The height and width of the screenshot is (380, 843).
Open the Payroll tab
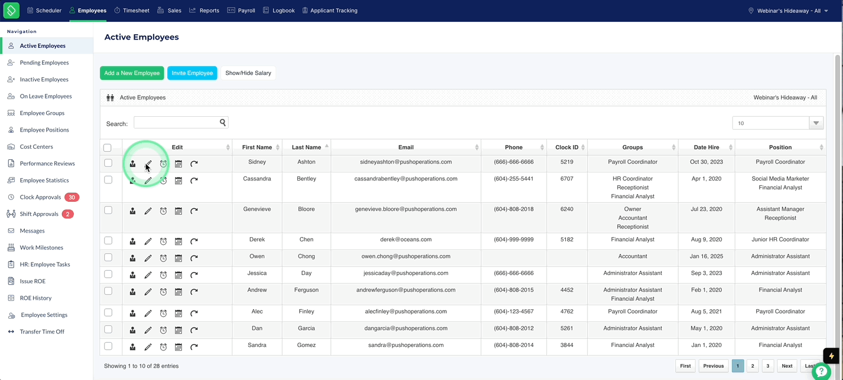[241, 11]
